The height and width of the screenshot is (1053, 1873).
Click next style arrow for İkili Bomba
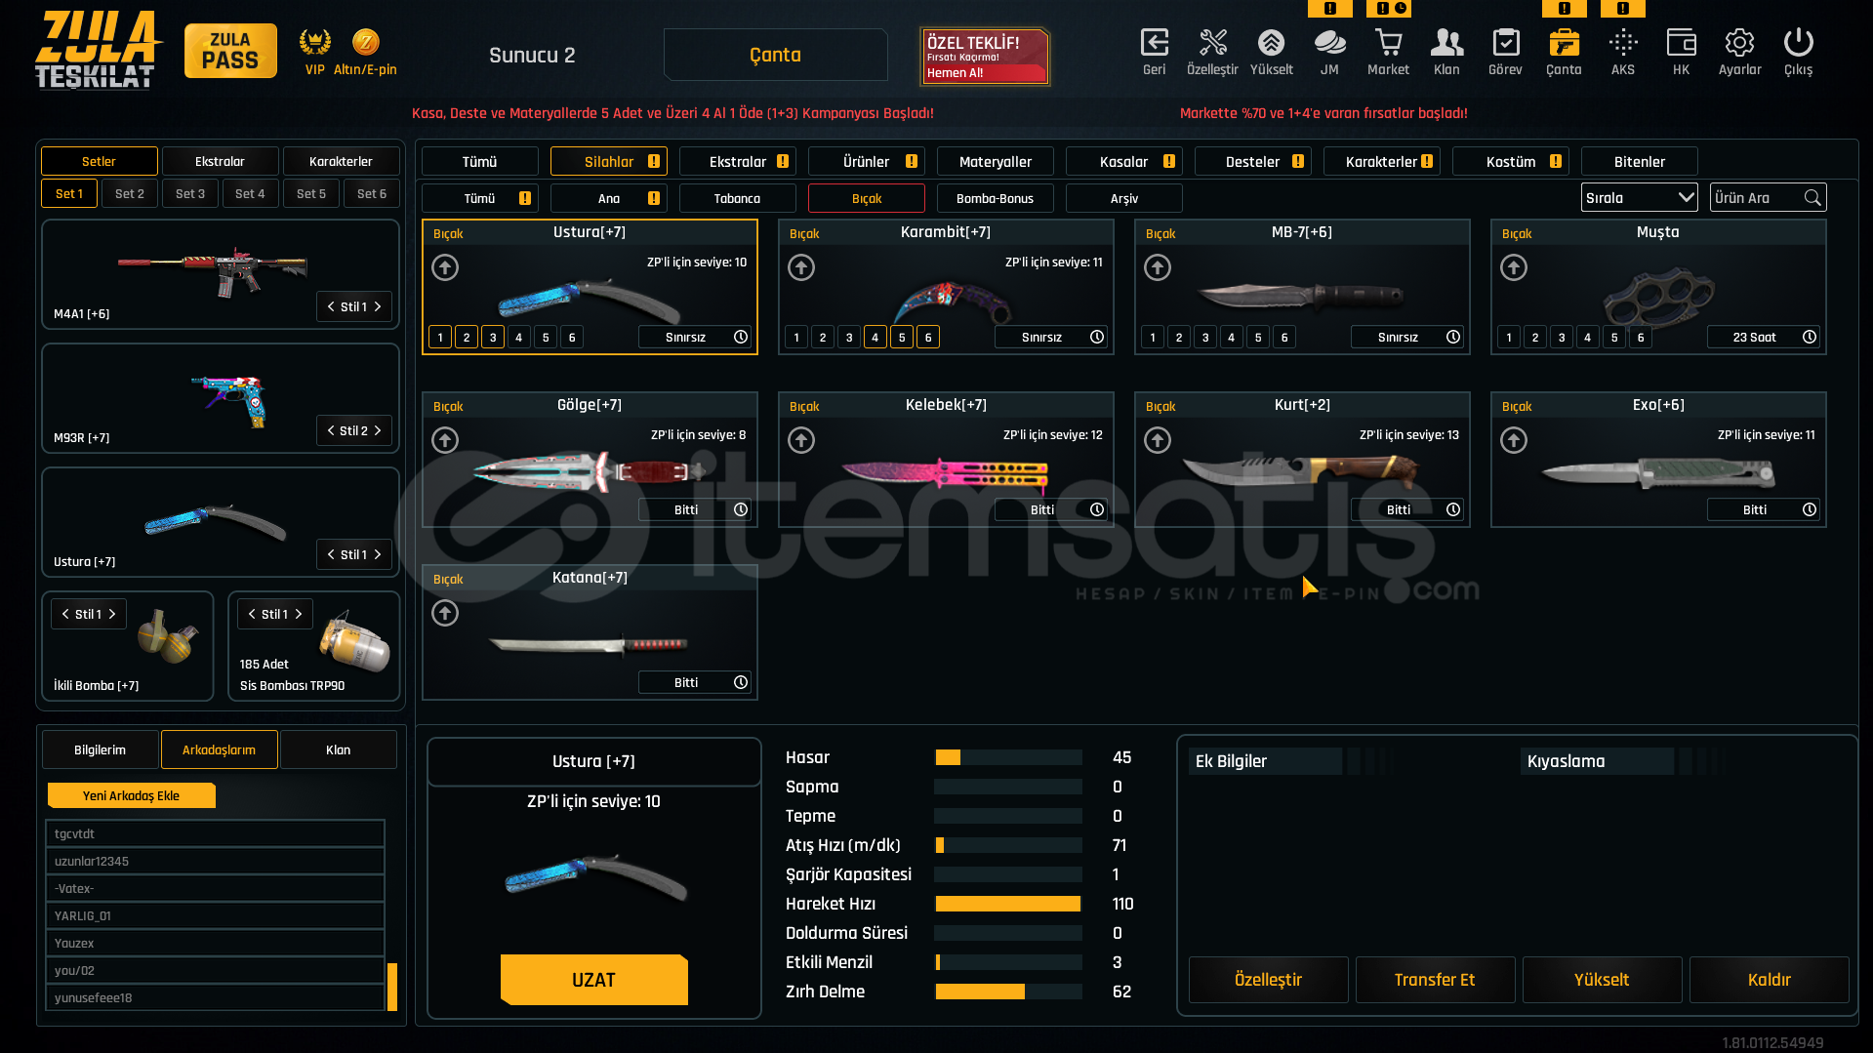(112, 614)
